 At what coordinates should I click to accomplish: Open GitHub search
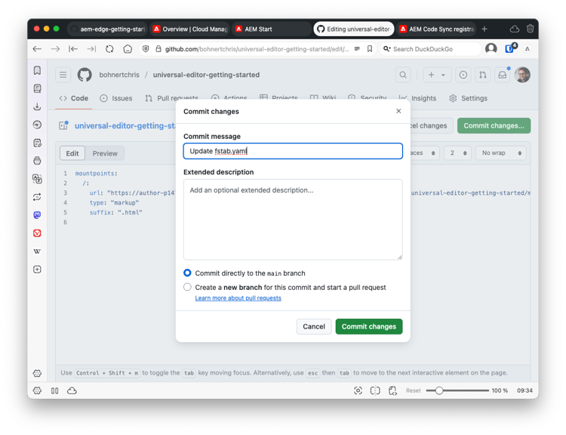tap(403, 75)
